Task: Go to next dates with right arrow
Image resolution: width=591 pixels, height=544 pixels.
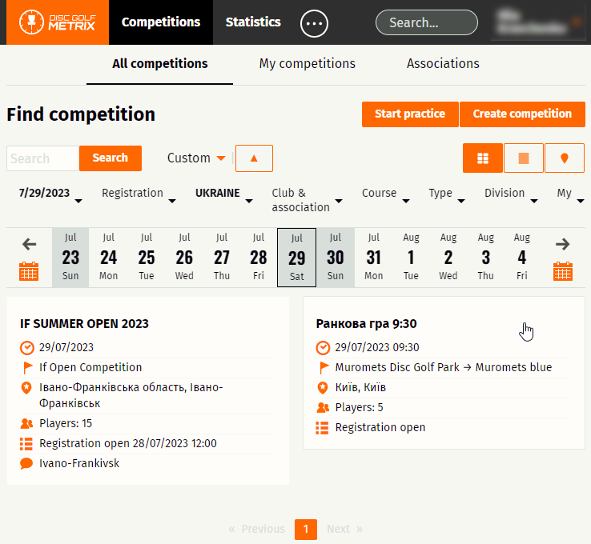Action: click(x=562, y=244)
